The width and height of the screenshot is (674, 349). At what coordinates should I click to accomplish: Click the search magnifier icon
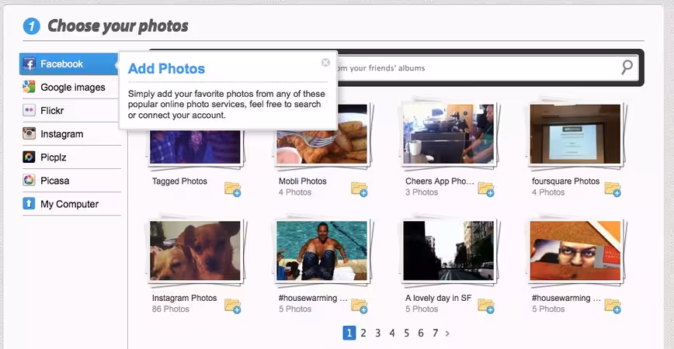click(x=627, y=67)
